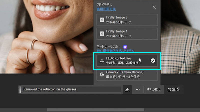Click the キャンセル button
This screenshot has height=112, width=200.
[154, 89]
